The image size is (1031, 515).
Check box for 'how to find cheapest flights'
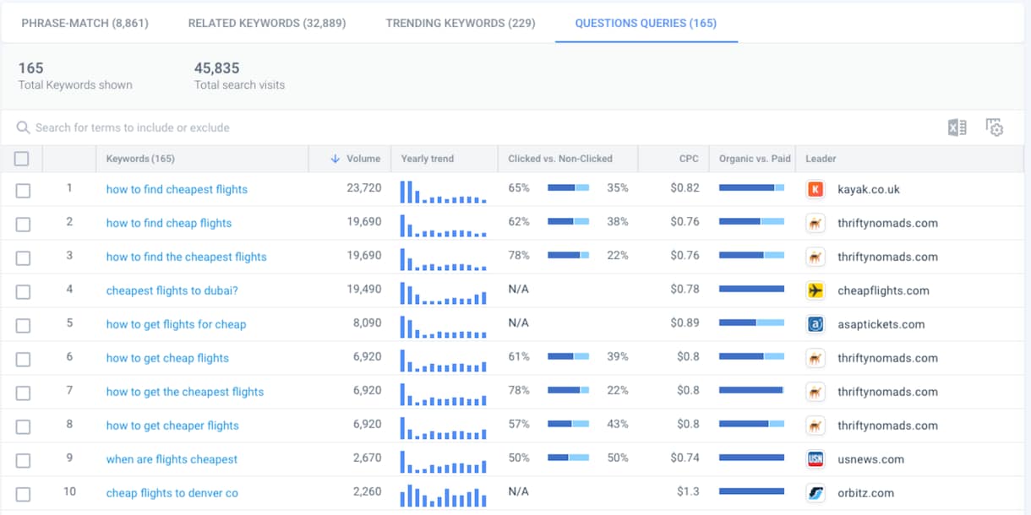pos(23,191)
